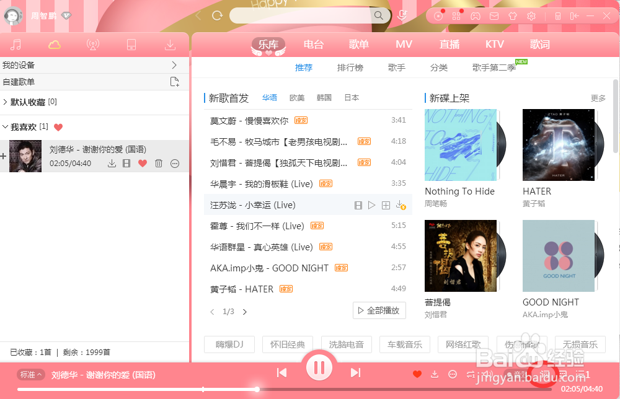620x399 pixels.
Task: Skip to previous track
Action: [282, 372]
